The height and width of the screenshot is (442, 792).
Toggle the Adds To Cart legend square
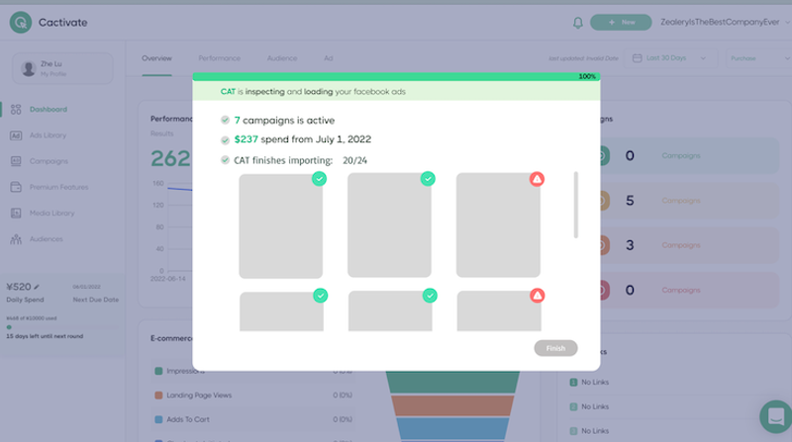(x=158, y=419)
